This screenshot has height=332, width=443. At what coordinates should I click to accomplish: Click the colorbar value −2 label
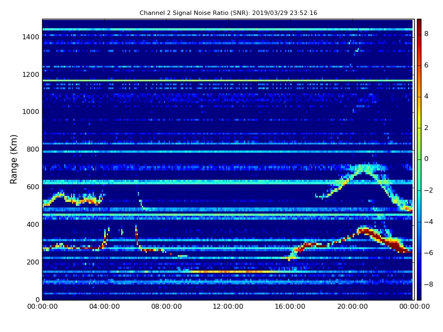pyautogui.click(x=429, y=190)
